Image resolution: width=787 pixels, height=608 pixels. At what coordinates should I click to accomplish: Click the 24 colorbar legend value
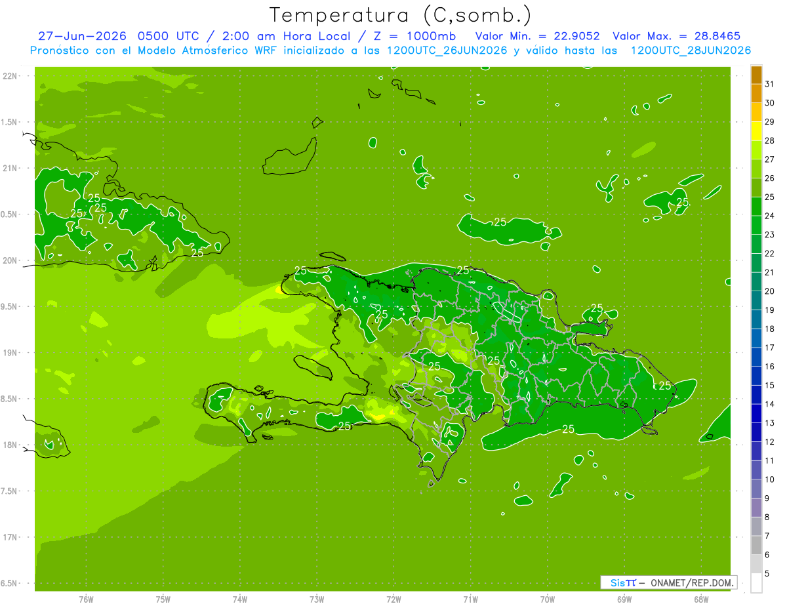tap(769, 216)
